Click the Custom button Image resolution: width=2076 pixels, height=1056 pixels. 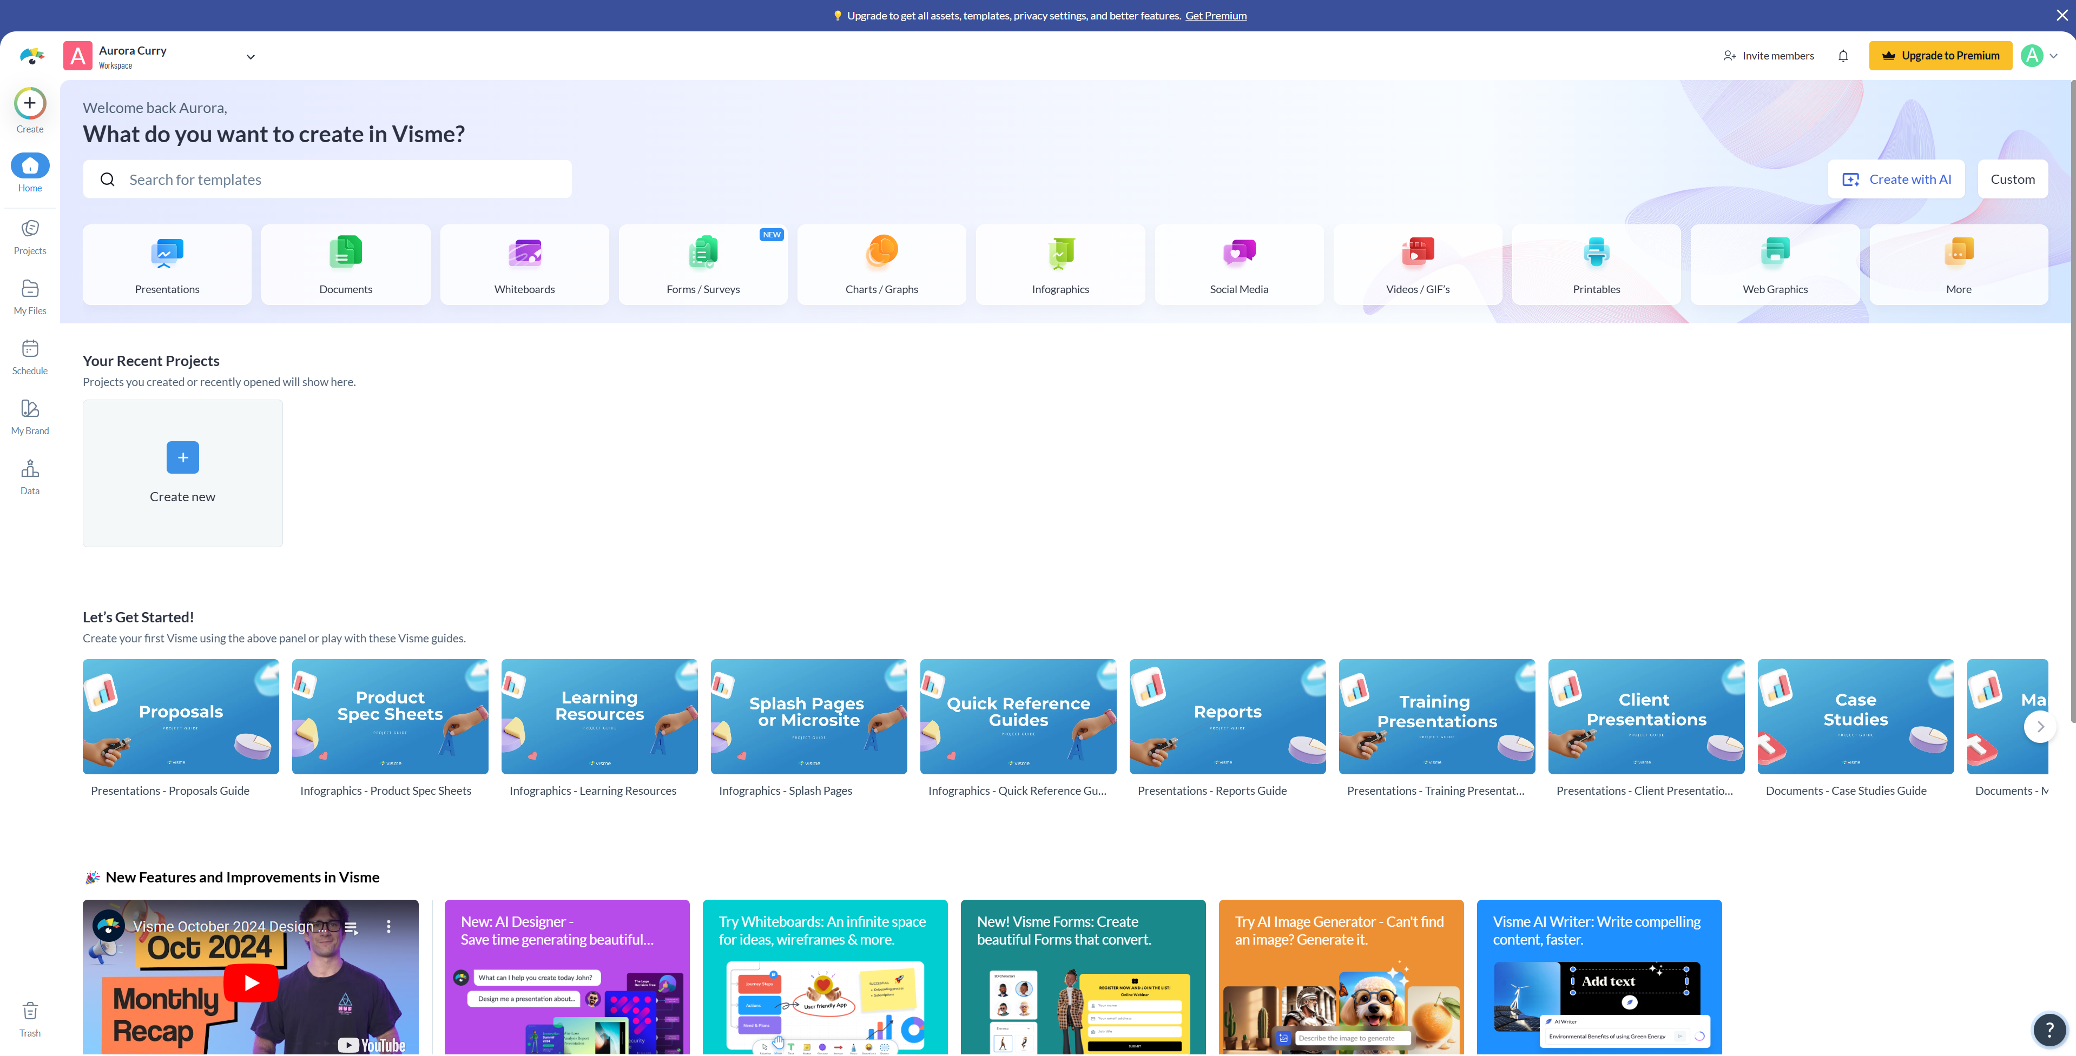tap(2012, 179)
